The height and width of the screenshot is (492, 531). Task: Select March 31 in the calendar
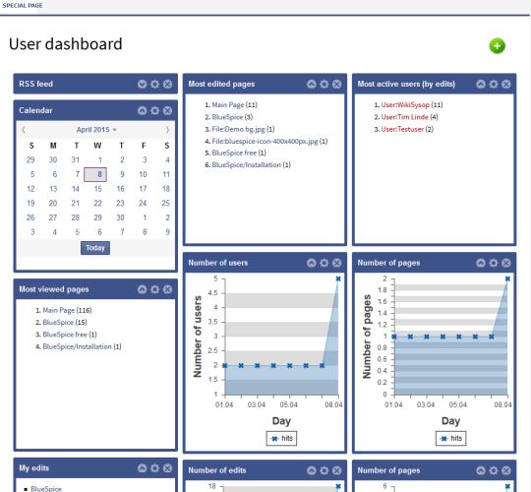tap(75, 160)
